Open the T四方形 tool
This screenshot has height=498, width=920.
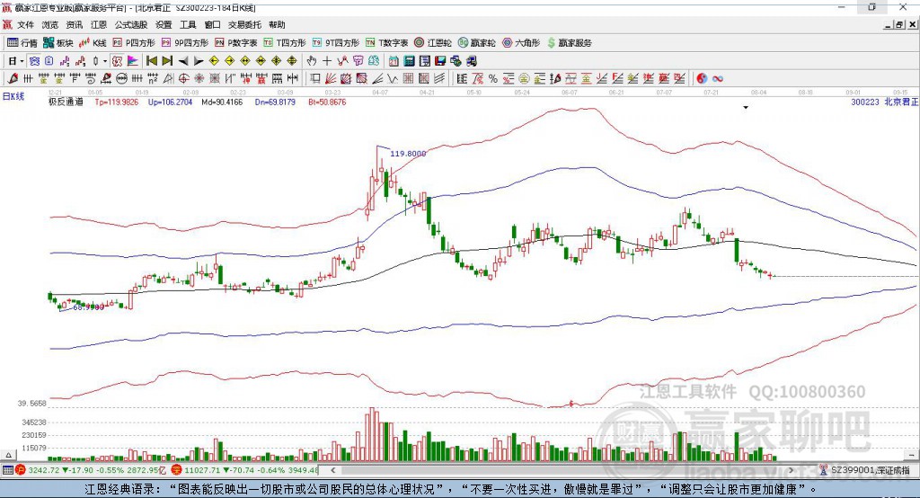pyautogui.click(x=285, y=43)
